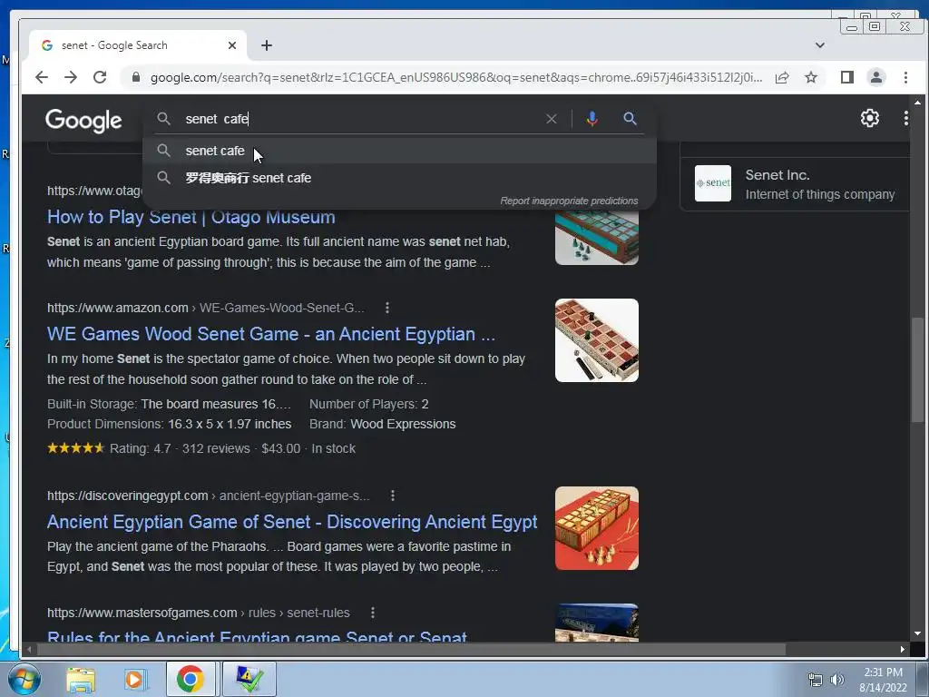
Task: Open 'How to Play Senet | Otago Museum'
Action: [191, 217]
